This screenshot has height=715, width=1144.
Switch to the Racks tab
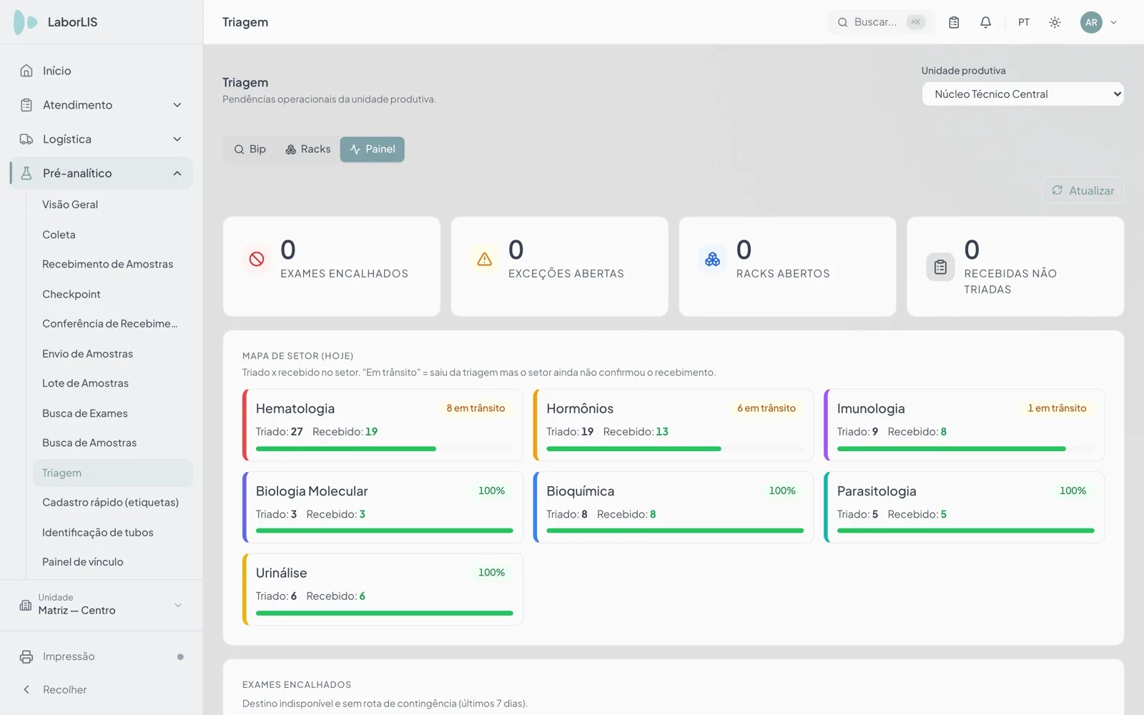tap(308, 149)
